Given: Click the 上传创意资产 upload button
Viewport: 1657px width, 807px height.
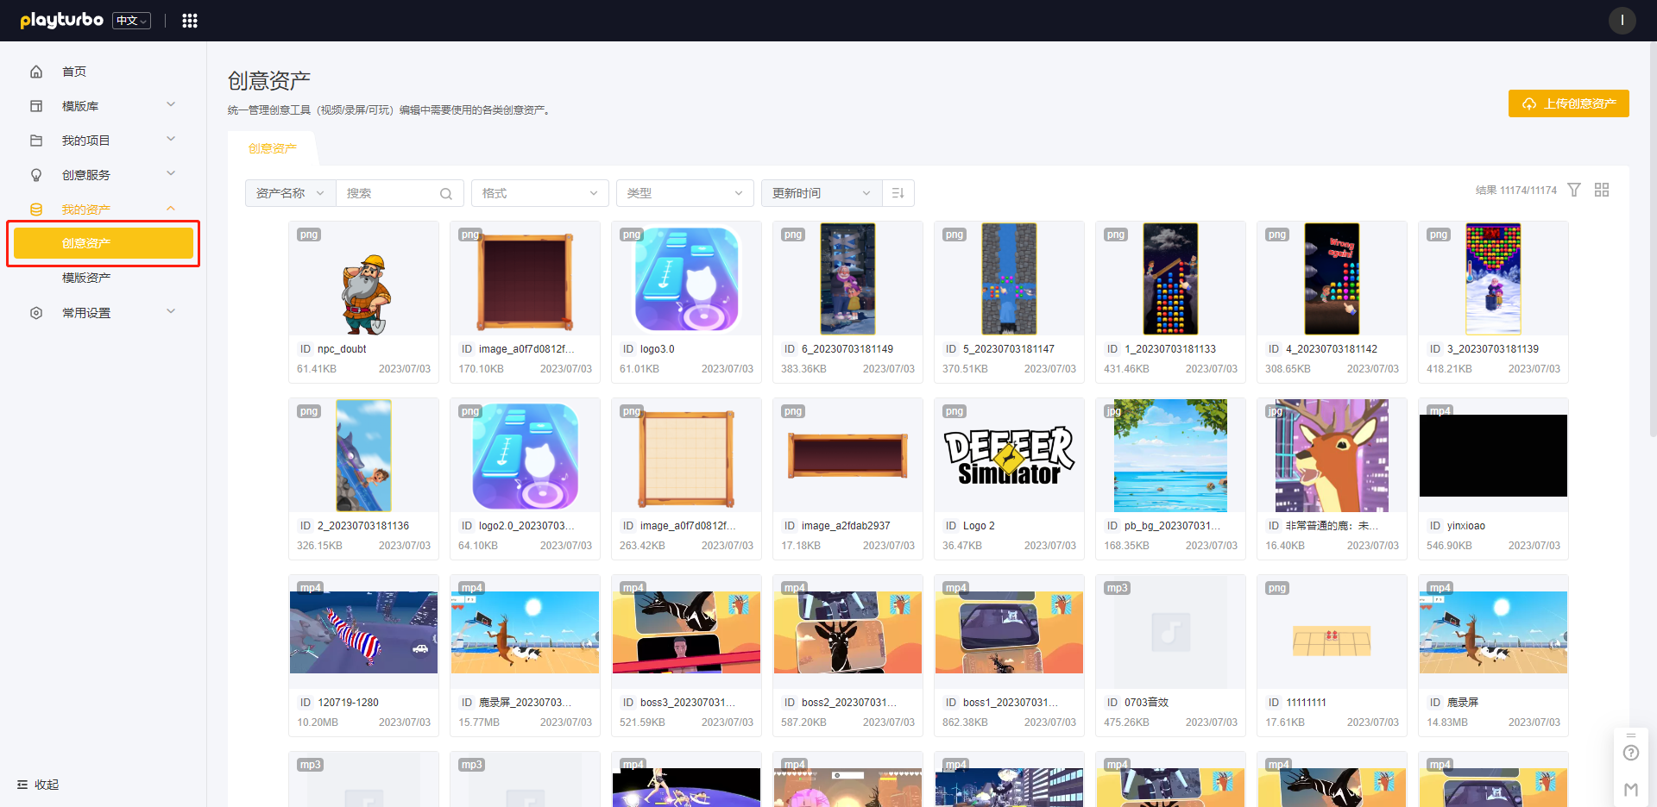Looking at the screenshot, I should pos(1568,103).
